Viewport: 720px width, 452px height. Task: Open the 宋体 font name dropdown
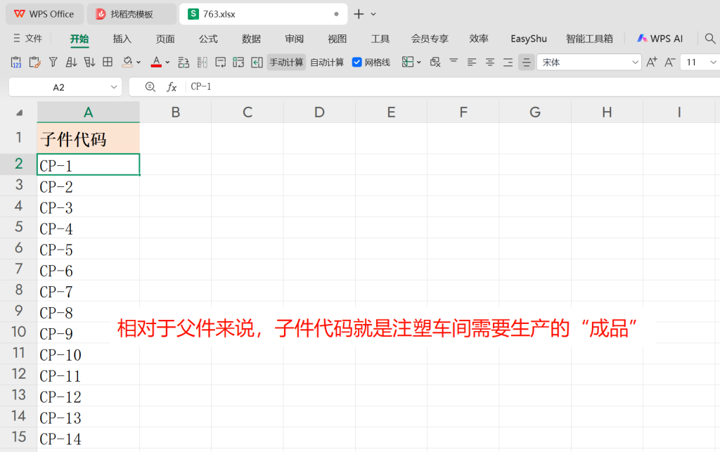click(636, 63)
